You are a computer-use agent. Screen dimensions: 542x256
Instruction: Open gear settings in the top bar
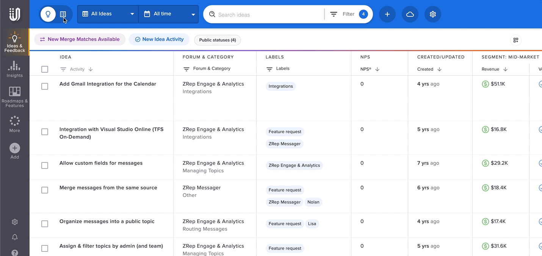(x=433, y=14)
